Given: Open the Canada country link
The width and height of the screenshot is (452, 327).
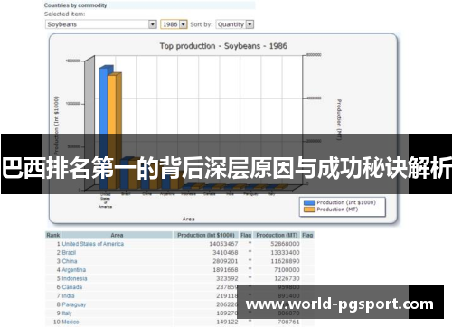Looking at the screenshot, I should click(x=72, y=287).
